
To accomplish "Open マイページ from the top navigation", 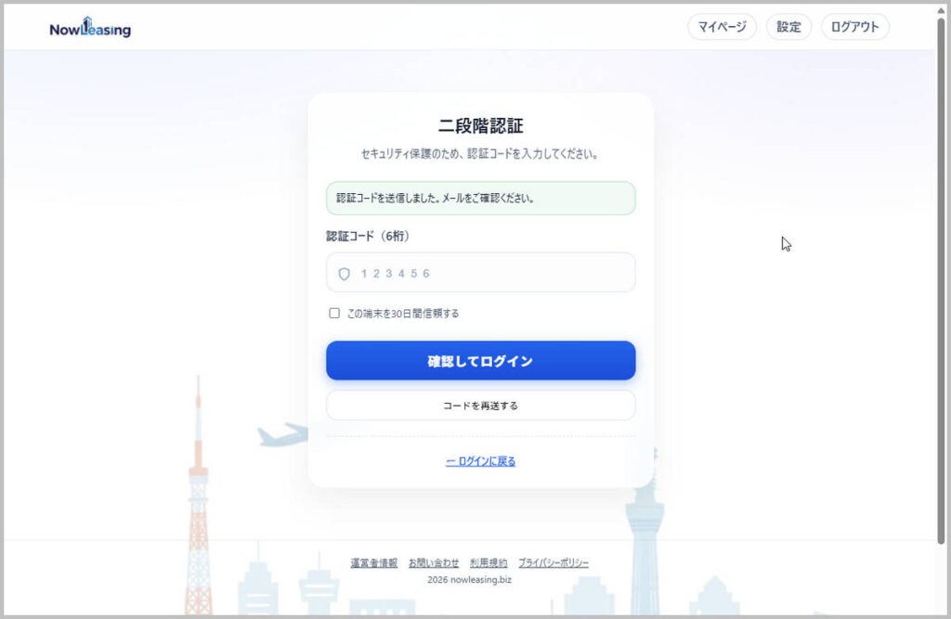I will 722,27.
